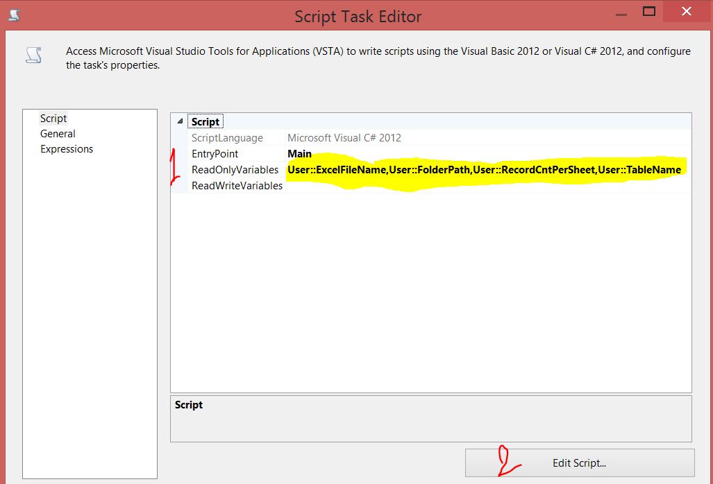Select the ReadWriteVariables property row
Screen dimensions: 713x484
point(236,185)
